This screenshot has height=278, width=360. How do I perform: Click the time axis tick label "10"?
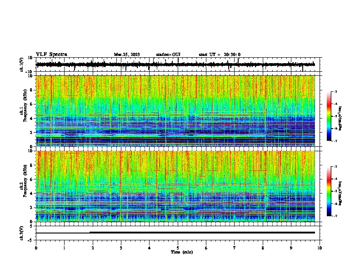tap(320, 248)
